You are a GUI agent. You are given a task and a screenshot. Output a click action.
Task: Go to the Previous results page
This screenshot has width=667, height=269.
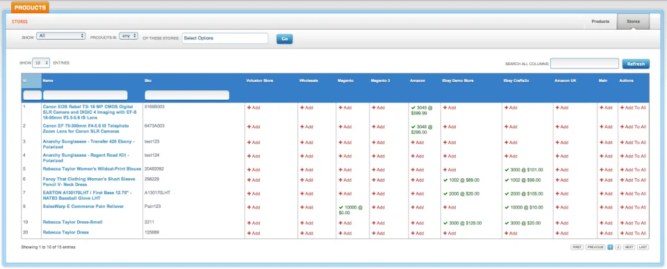point(595,247)
